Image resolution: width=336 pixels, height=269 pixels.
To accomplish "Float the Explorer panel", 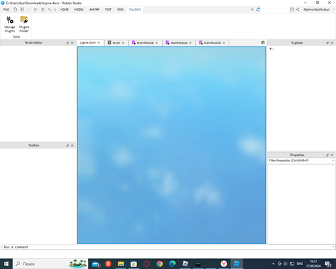I will point(327,42).
